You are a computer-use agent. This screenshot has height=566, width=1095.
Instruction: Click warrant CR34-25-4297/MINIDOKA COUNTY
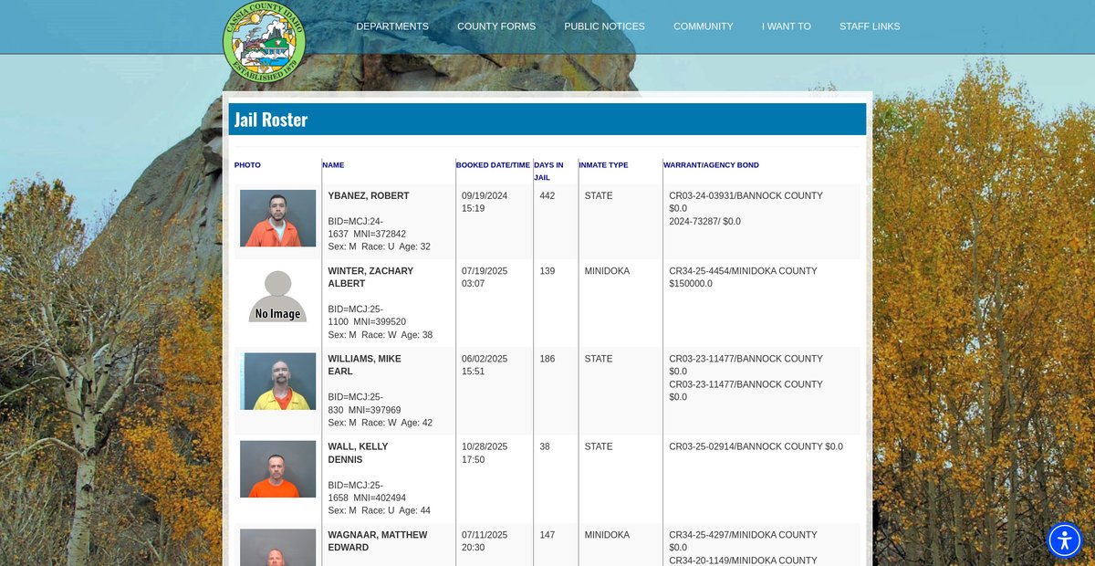(743, 535)
